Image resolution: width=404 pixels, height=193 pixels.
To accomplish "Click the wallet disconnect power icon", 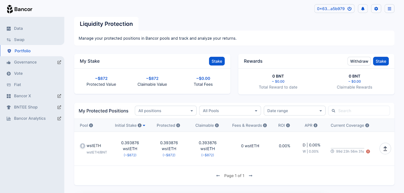I will [349, 9].
